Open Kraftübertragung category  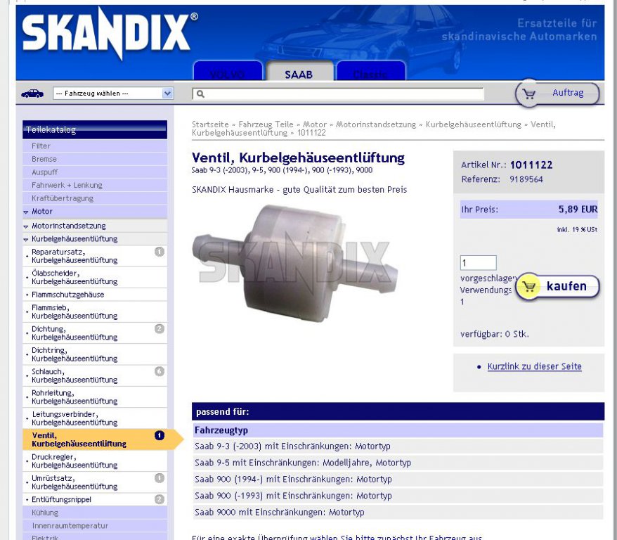tap(95, 198)
